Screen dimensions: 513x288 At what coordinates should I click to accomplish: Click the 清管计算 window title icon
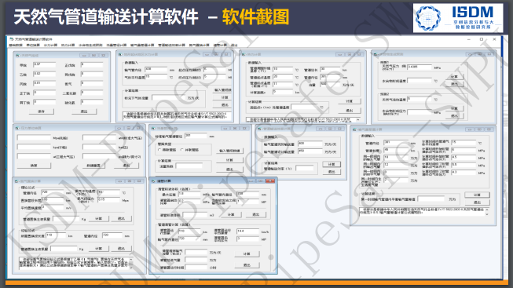click(154, 180)
